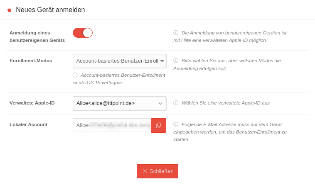Click the "Neues Gerät anmelden" heading
This screenshot has height=185, width=315.
[50, 10]
